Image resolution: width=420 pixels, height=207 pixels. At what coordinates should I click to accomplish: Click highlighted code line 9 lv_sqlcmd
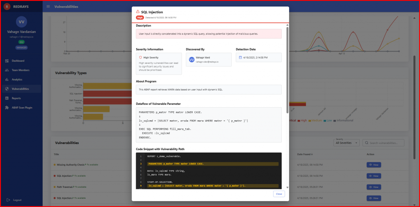(x=213, y=186)
